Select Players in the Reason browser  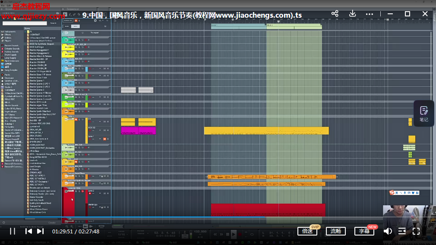8,41
